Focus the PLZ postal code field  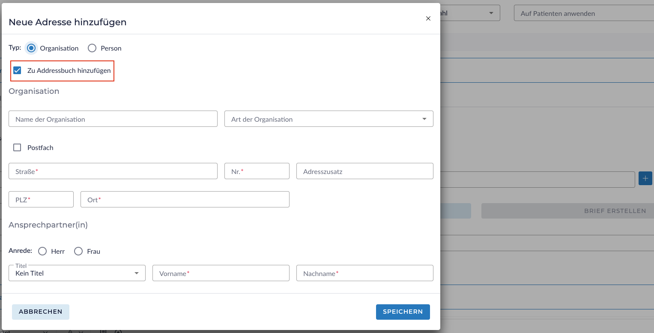(41, 200)
